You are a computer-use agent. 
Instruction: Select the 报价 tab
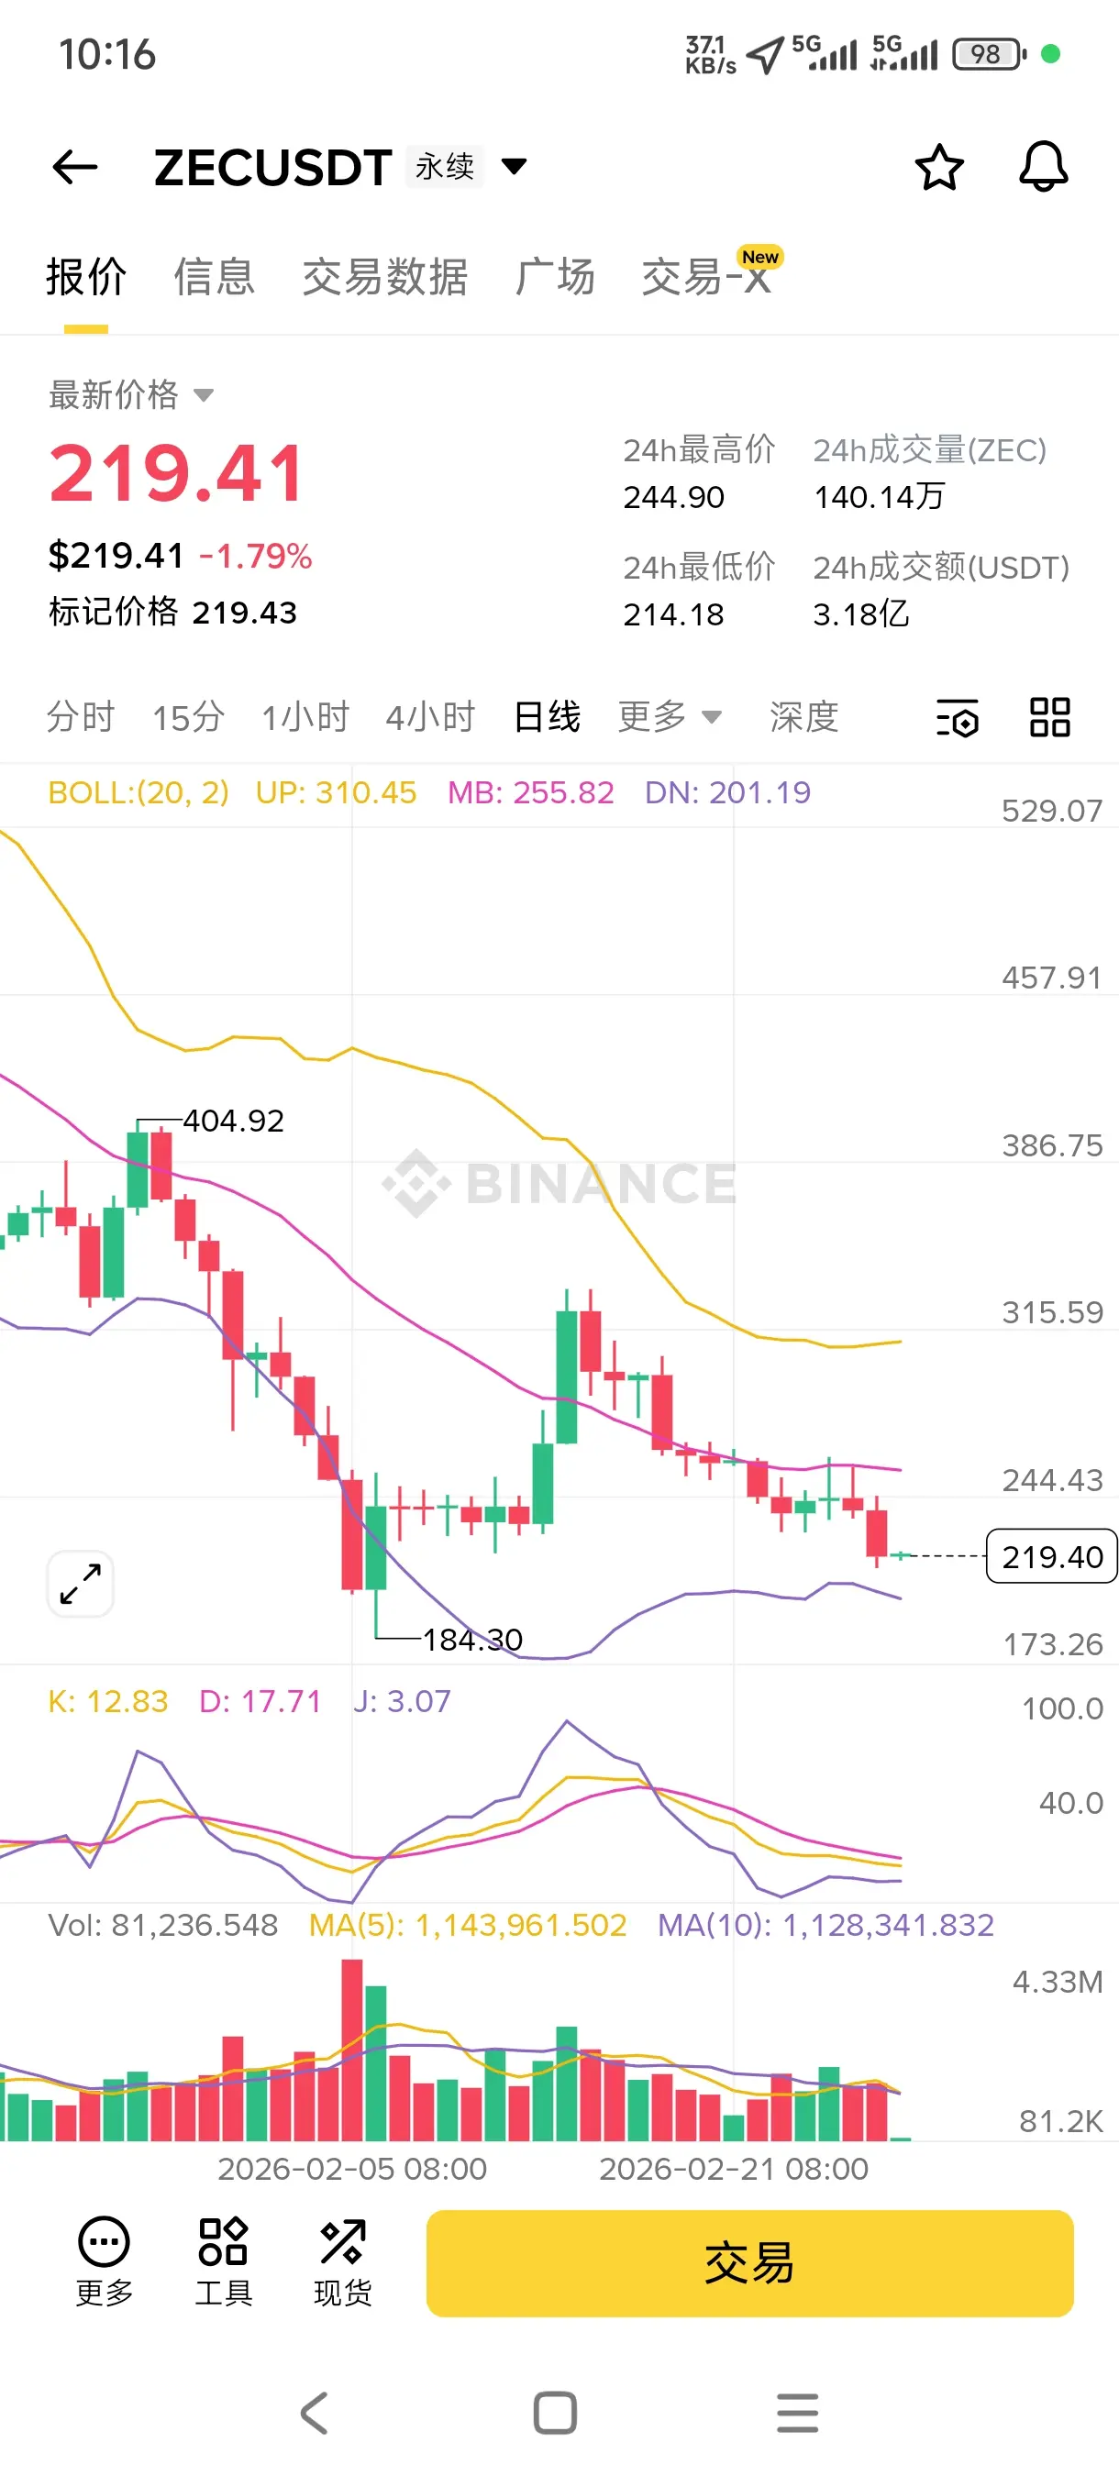click(86, 277)
